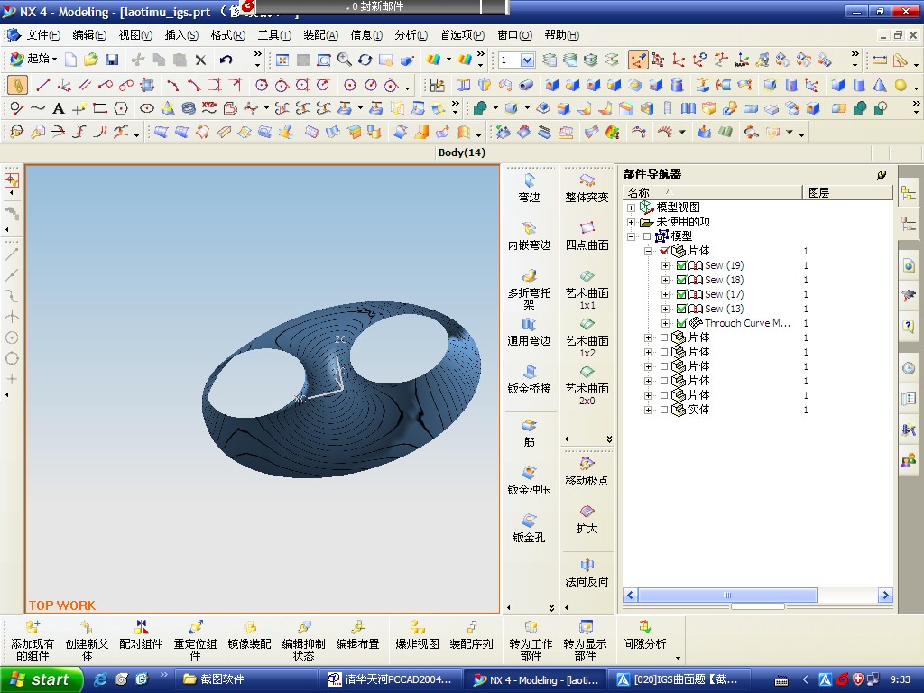Open the 分析(L) menu
The height and width of the screenshot is (693, 924).
[411, 35]
